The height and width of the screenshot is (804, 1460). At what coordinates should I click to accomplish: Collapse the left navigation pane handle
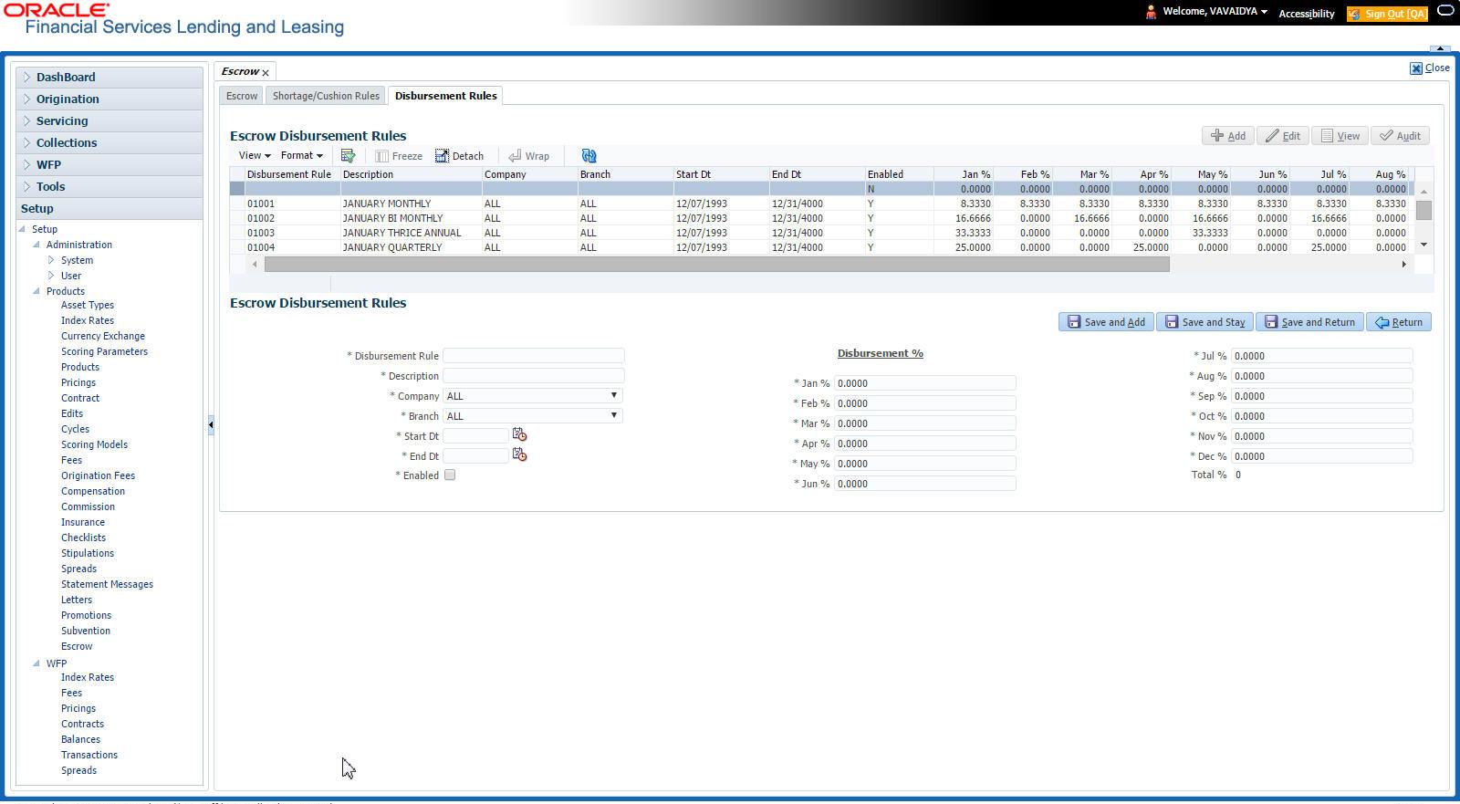pyautogui.click(x=211, y=424)
